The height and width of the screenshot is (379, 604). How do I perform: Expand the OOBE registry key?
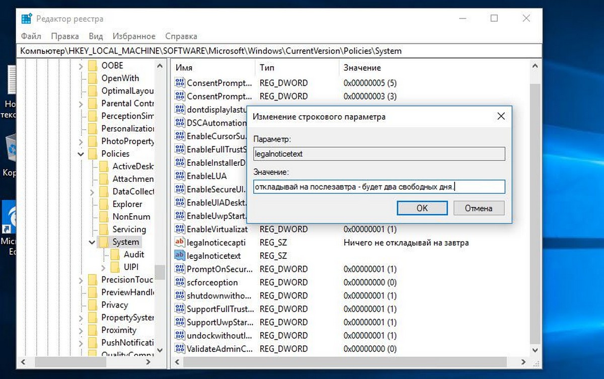pos(81,65)
